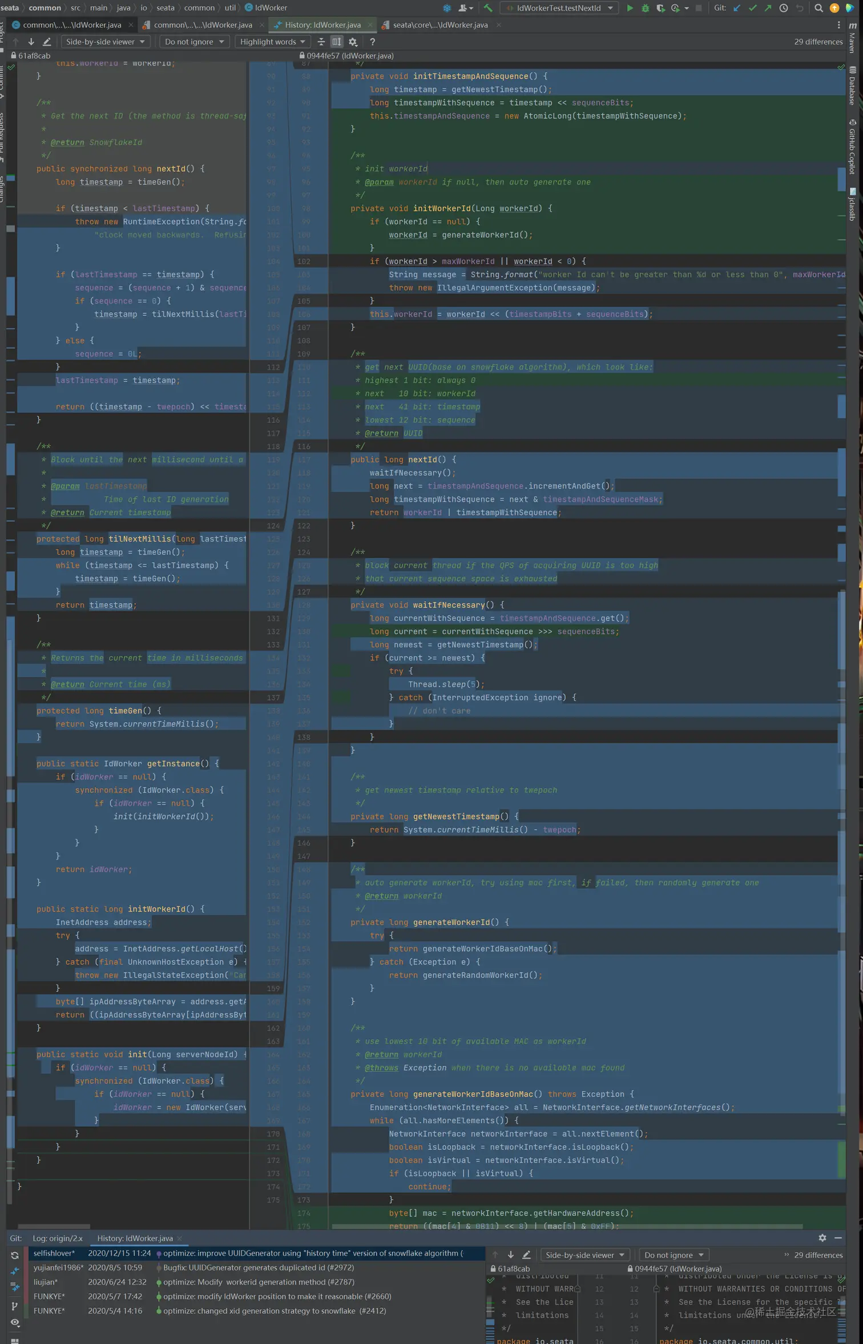The height and width of the screenshot is (1344, 863).
Task: Close History: IdWorker.java Git panel tab
Action: (x=179, y=1238)
